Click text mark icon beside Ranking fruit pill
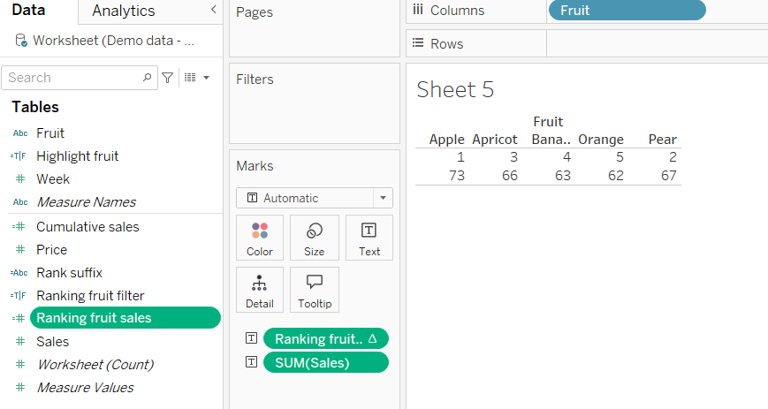Viewport: 768px width, 409px height. pos(252,338)
